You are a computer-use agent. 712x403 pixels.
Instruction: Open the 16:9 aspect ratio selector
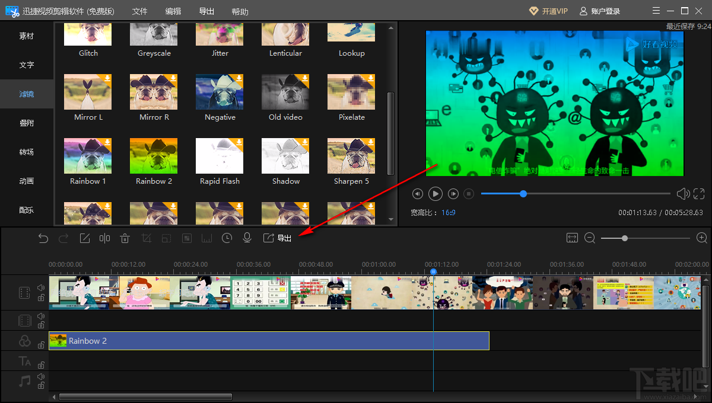[x=448, y=212]
